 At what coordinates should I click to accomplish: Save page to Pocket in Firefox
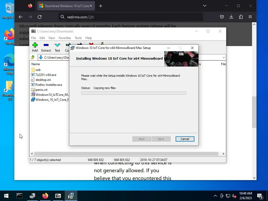(222, 17)
